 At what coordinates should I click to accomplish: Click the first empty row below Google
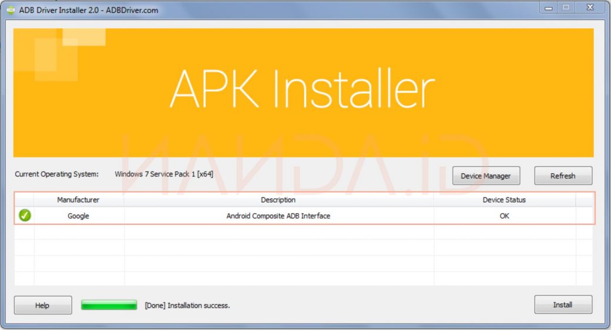pos(278,232)
